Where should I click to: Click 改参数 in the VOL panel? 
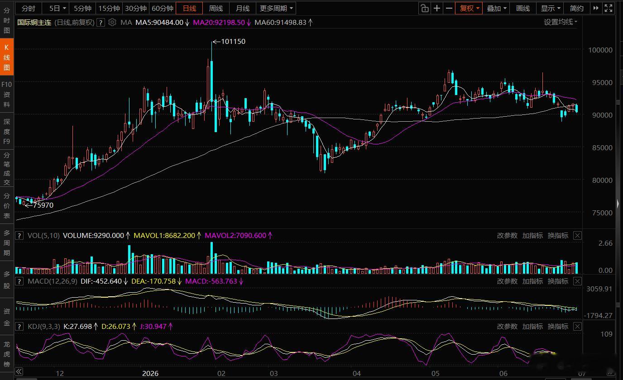[507, 235]
